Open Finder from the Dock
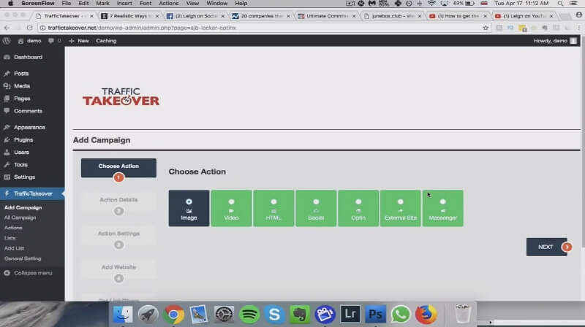This screenshot has height=327, width=585. pyautogui.click(x=123, y=315)
